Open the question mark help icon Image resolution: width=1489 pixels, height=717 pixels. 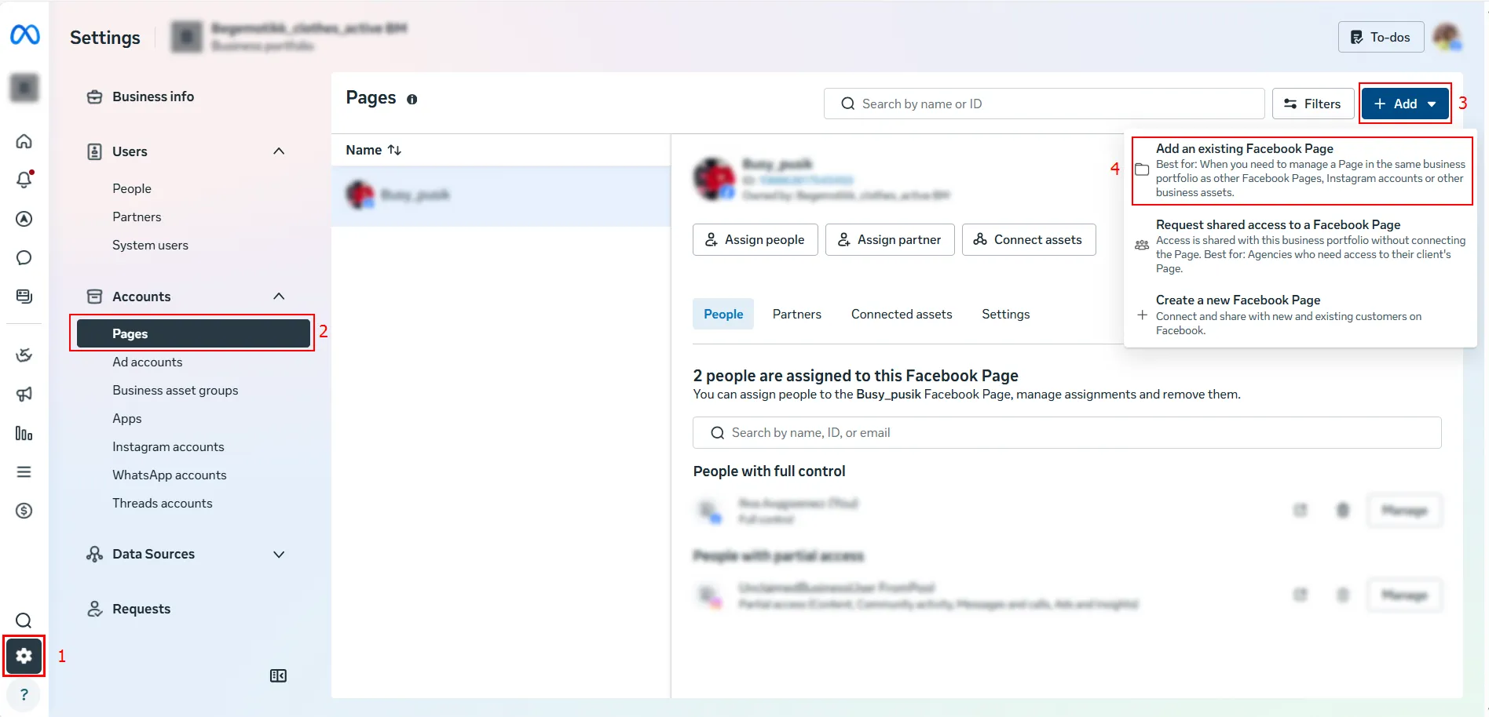[x=24, y=694]
